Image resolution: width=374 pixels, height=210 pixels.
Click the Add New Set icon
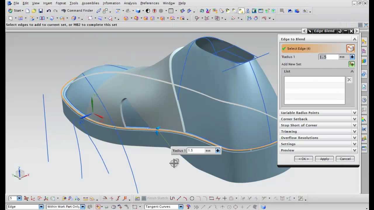point(352,64)
